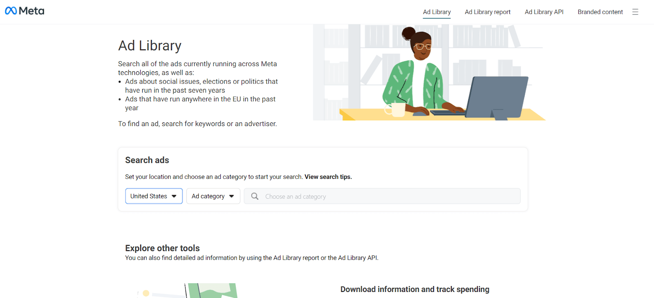Expand the Ad category dropdown
This screenshot has height=298, width=654.
[213, 196]
